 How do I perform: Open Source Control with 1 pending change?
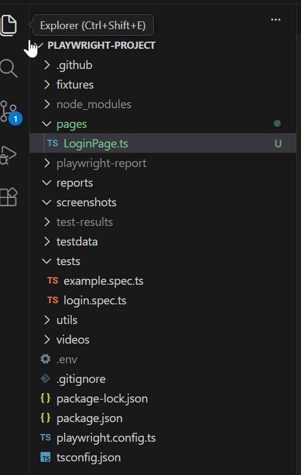click(9, 112)
